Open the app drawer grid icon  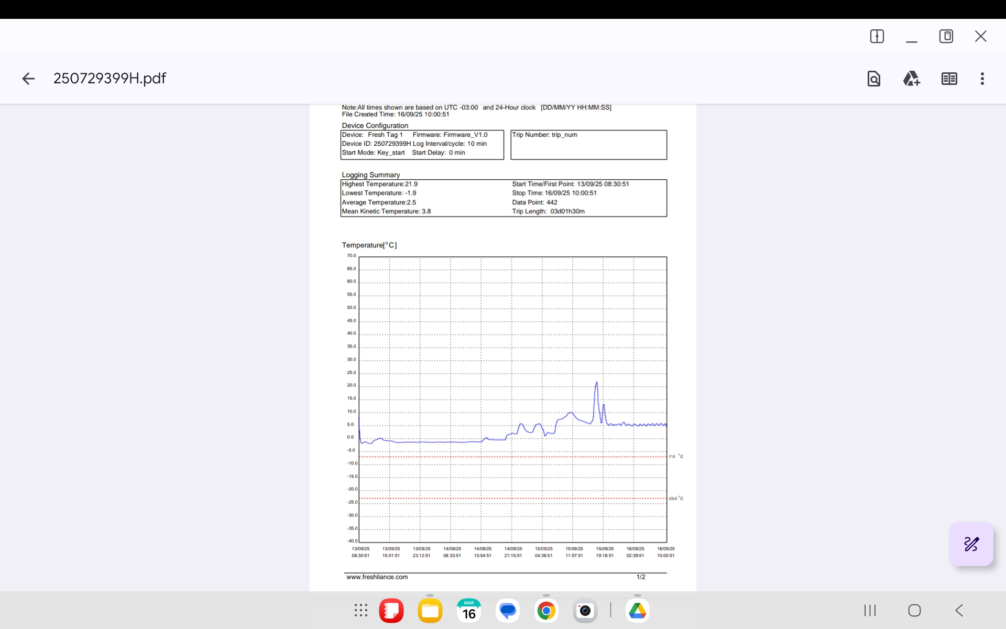[361, 610]
